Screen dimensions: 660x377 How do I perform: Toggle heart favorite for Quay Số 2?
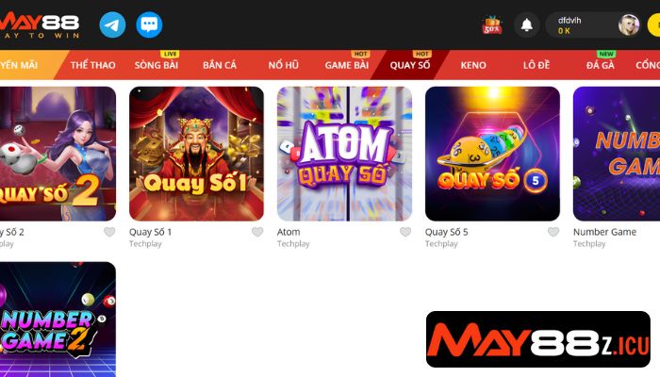pyautogui.click(x=109, y=232)
